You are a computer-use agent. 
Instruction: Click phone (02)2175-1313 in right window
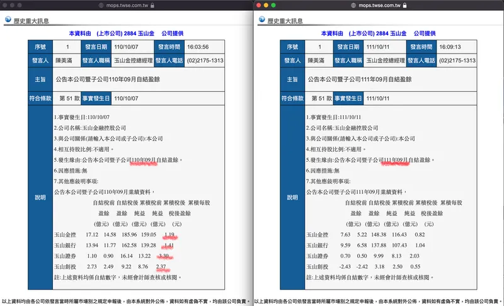tap(457, 60)
